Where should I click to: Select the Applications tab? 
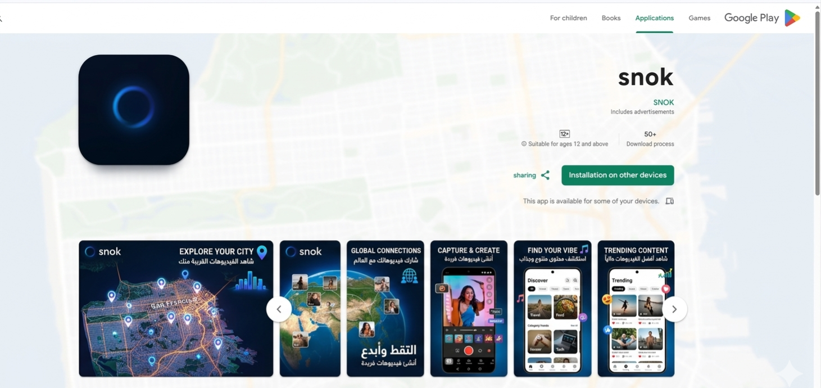tap(655, 18)
